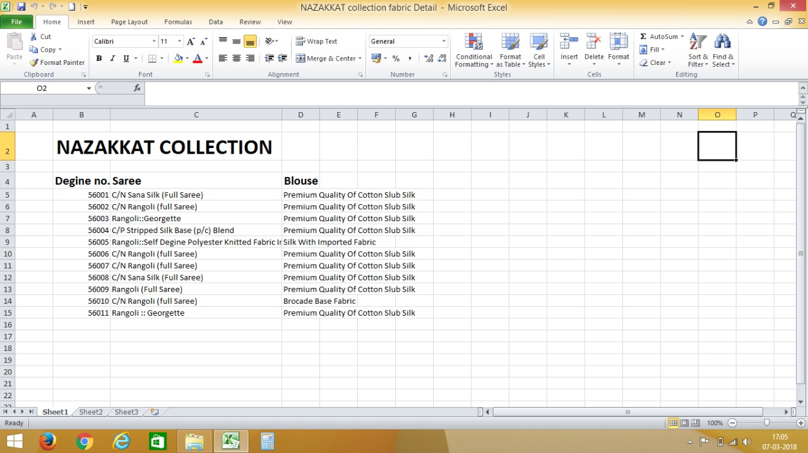Click the Insert function fx icon
The image size is (808, 453).
click(x=137, y=88)
